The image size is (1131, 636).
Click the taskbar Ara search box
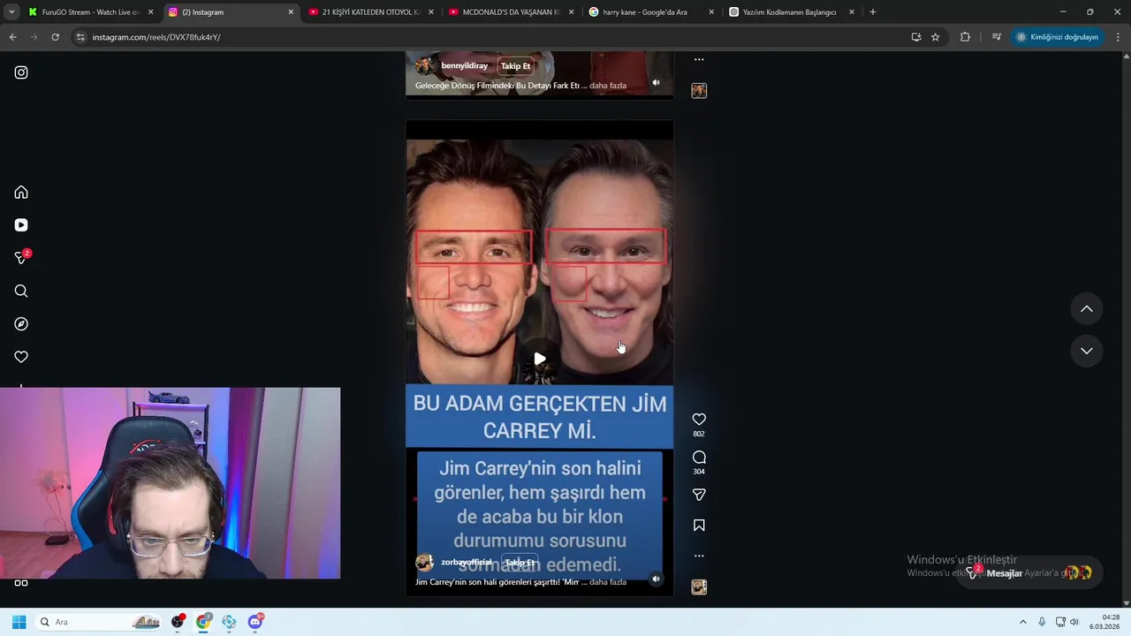pyautogui.click(x=99, y=622)
